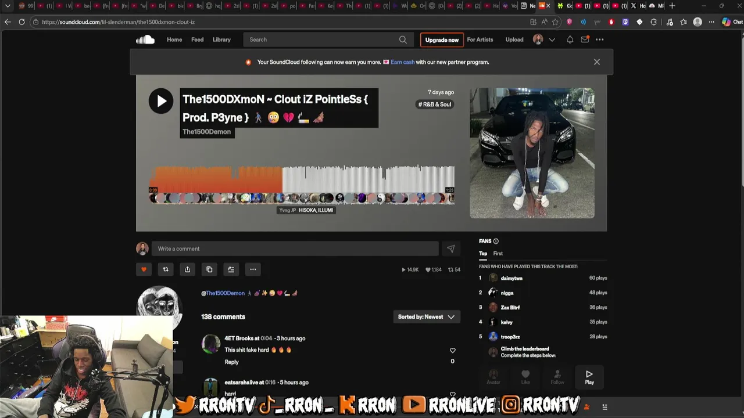Open the Sorted by: Newest dropdown
Image resolution: width=744 pixels, height=418 pixels.
click(x=426, y=317)
